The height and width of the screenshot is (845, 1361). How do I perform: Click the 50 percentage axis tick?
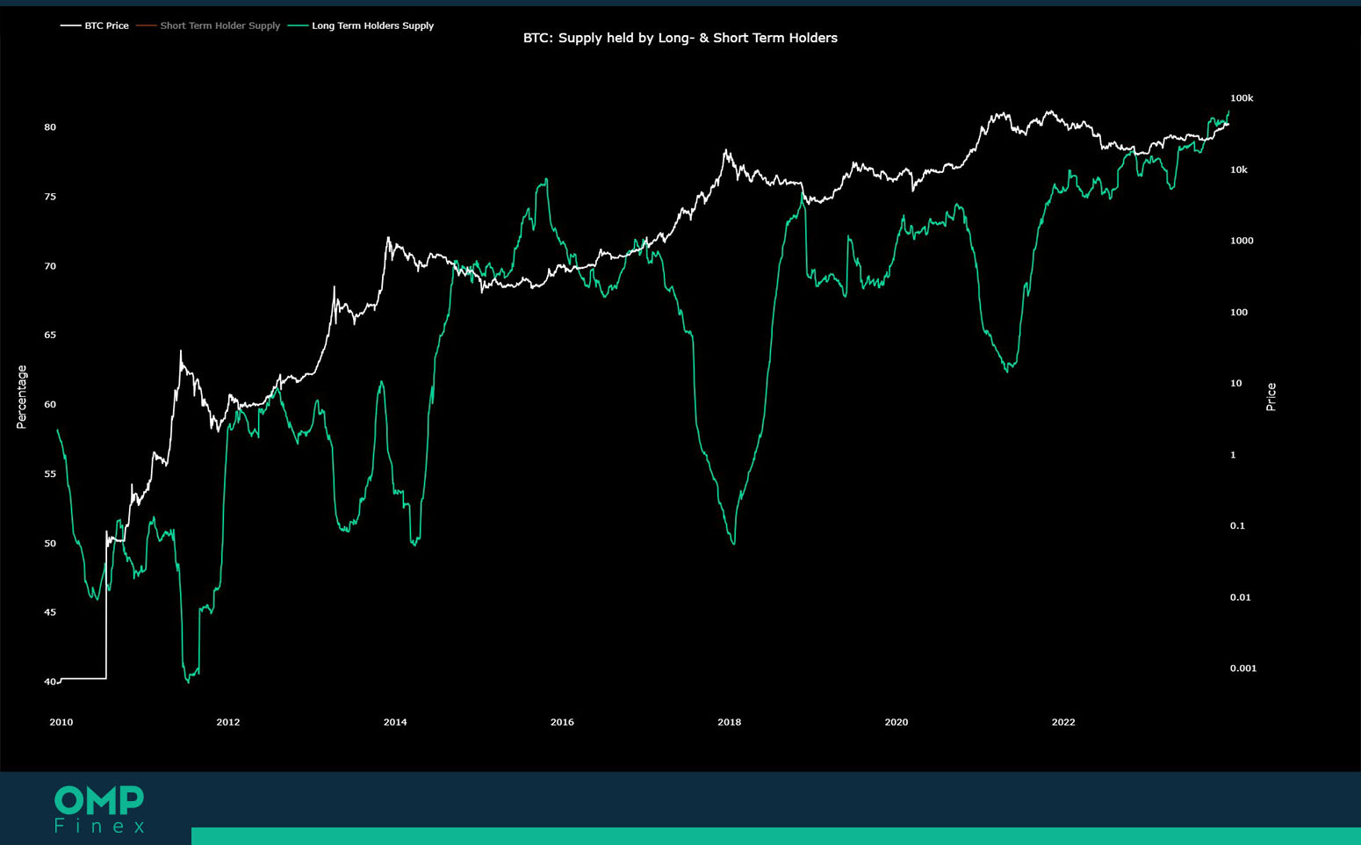point(50,544)
